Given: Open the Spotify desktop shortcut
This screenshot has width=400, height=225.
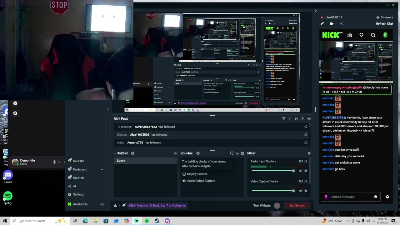Looking at the screenshot, I should (8, 198).
